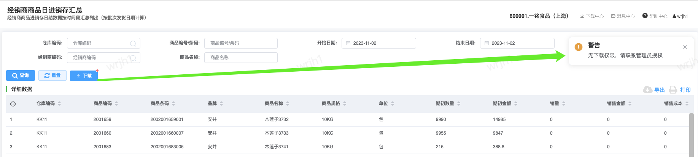Click the 商品编号/条码 input field

click(241, 43)
